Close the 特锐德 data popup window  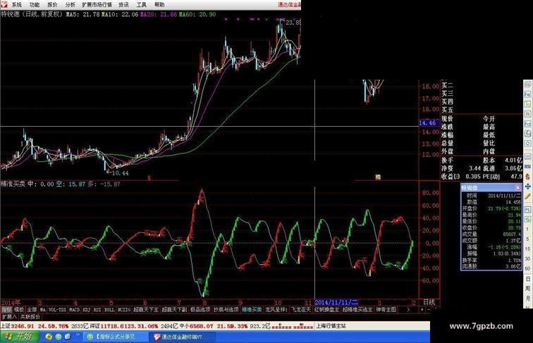(517, 187)
